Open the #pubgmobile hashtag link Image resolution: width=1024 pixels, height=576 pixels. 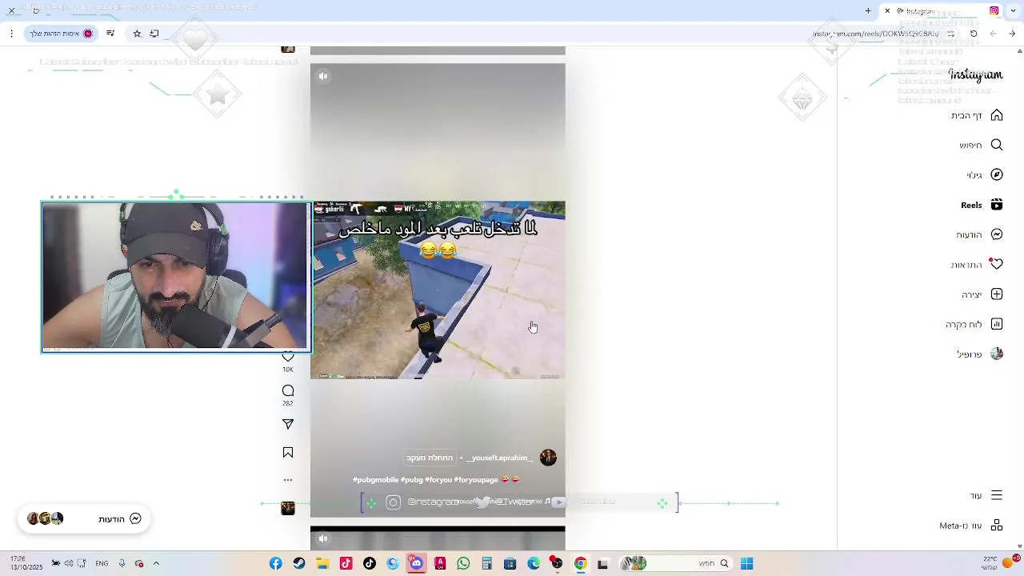[x=375, y=480]
